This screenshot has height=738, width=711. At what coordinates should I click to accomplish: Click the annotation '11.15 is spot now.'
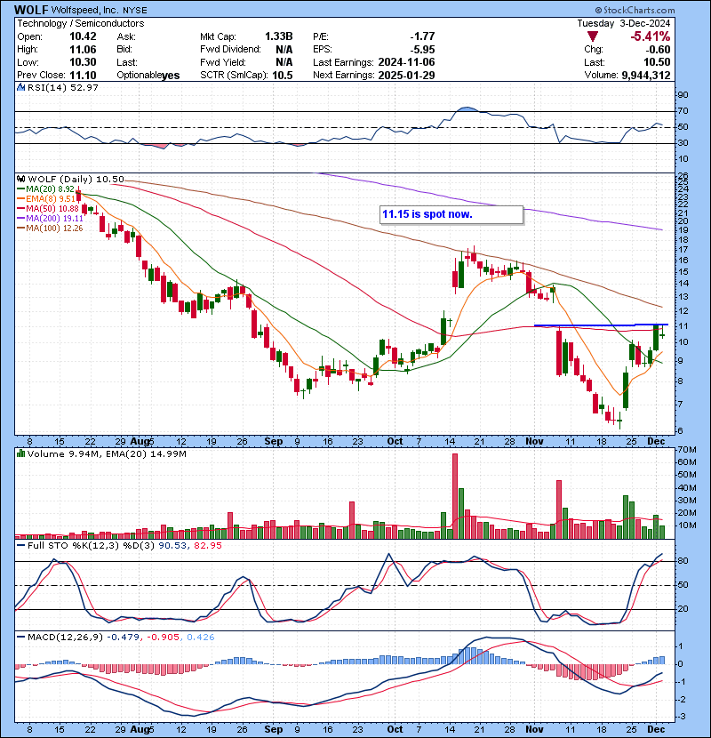(x=427, y=214)
